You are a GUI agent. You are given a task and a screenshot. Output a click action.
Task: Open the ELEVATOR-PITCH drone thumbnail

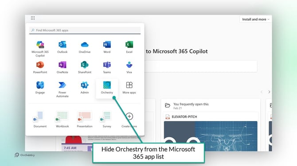(211, 136)
